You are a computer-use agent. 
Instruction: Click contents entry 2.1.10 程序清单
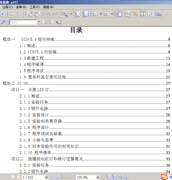95,153
